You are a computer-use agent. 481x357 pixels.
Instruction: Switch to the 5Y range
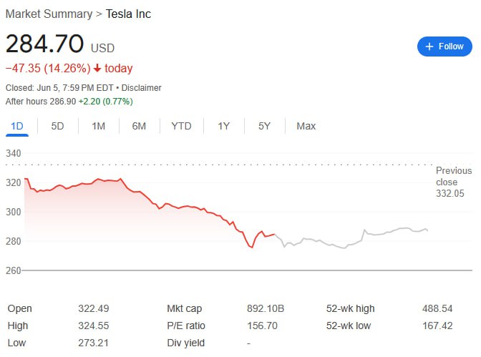(x=264, y=127)
